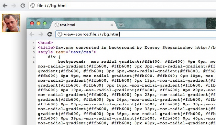Click the 'div {' selector line
Image resolution: width=216 pixels, height=125 pixels.
click(x=54, y=57)
